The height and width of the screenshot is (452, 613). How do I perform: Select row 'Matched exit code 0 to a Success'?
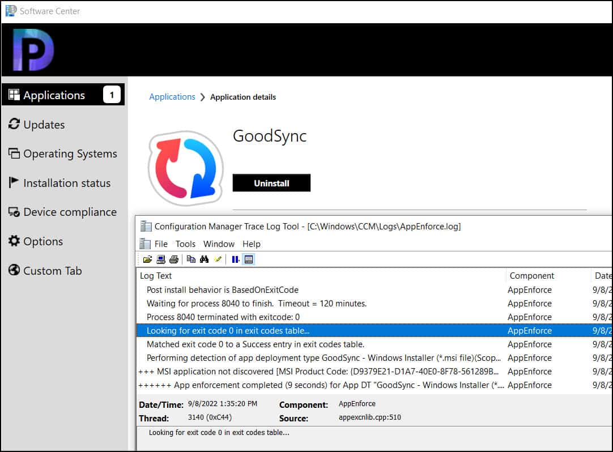click(374, 344)
